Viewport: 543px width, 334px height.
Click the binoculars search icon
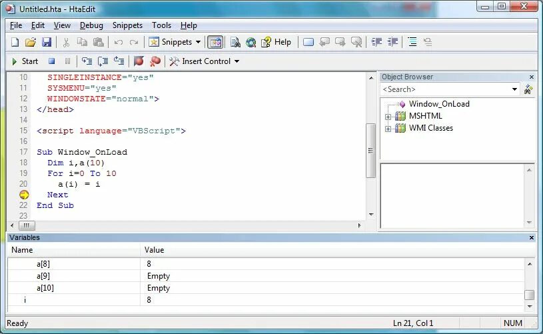[x=528, y=89]
